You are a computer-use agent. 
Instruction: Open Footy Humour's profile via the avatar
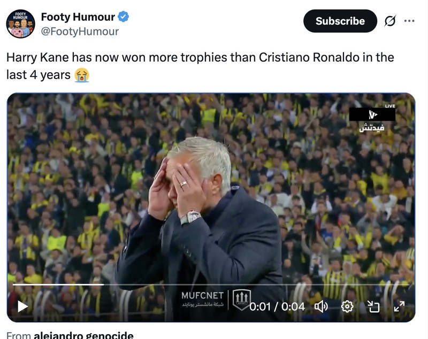pyautogui.click(x=20, y=21)
